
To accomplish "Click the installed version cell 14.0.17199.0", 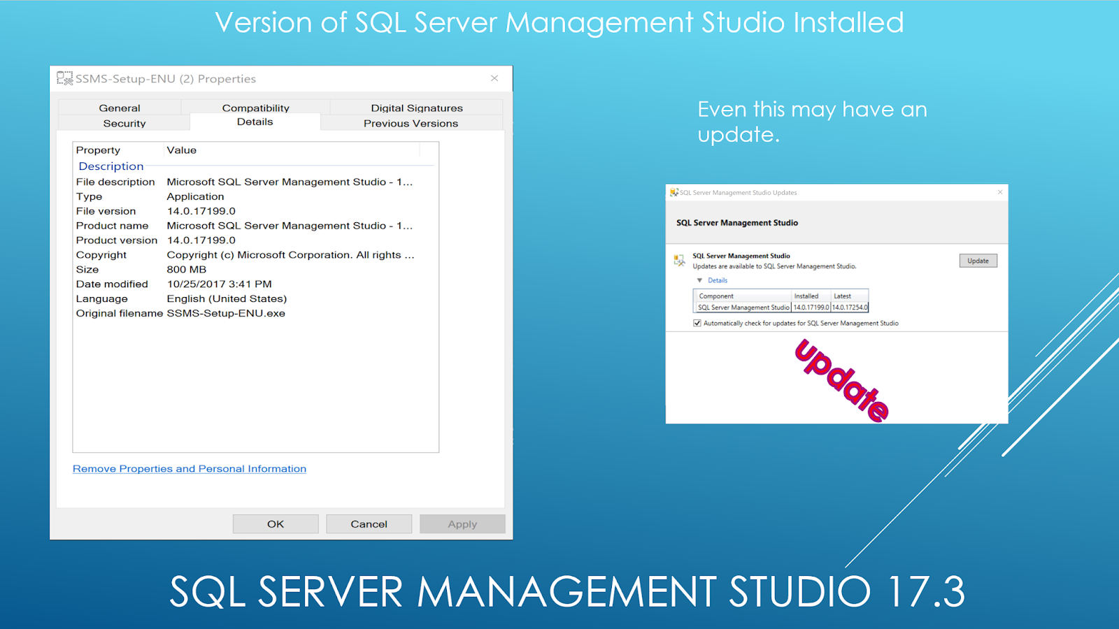I will pos(811,308).
